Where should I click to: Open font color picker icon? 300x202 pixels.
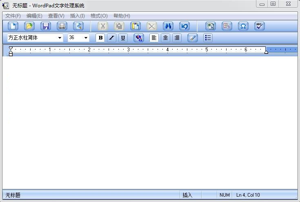pyautogui.click(x=139, y=37)
